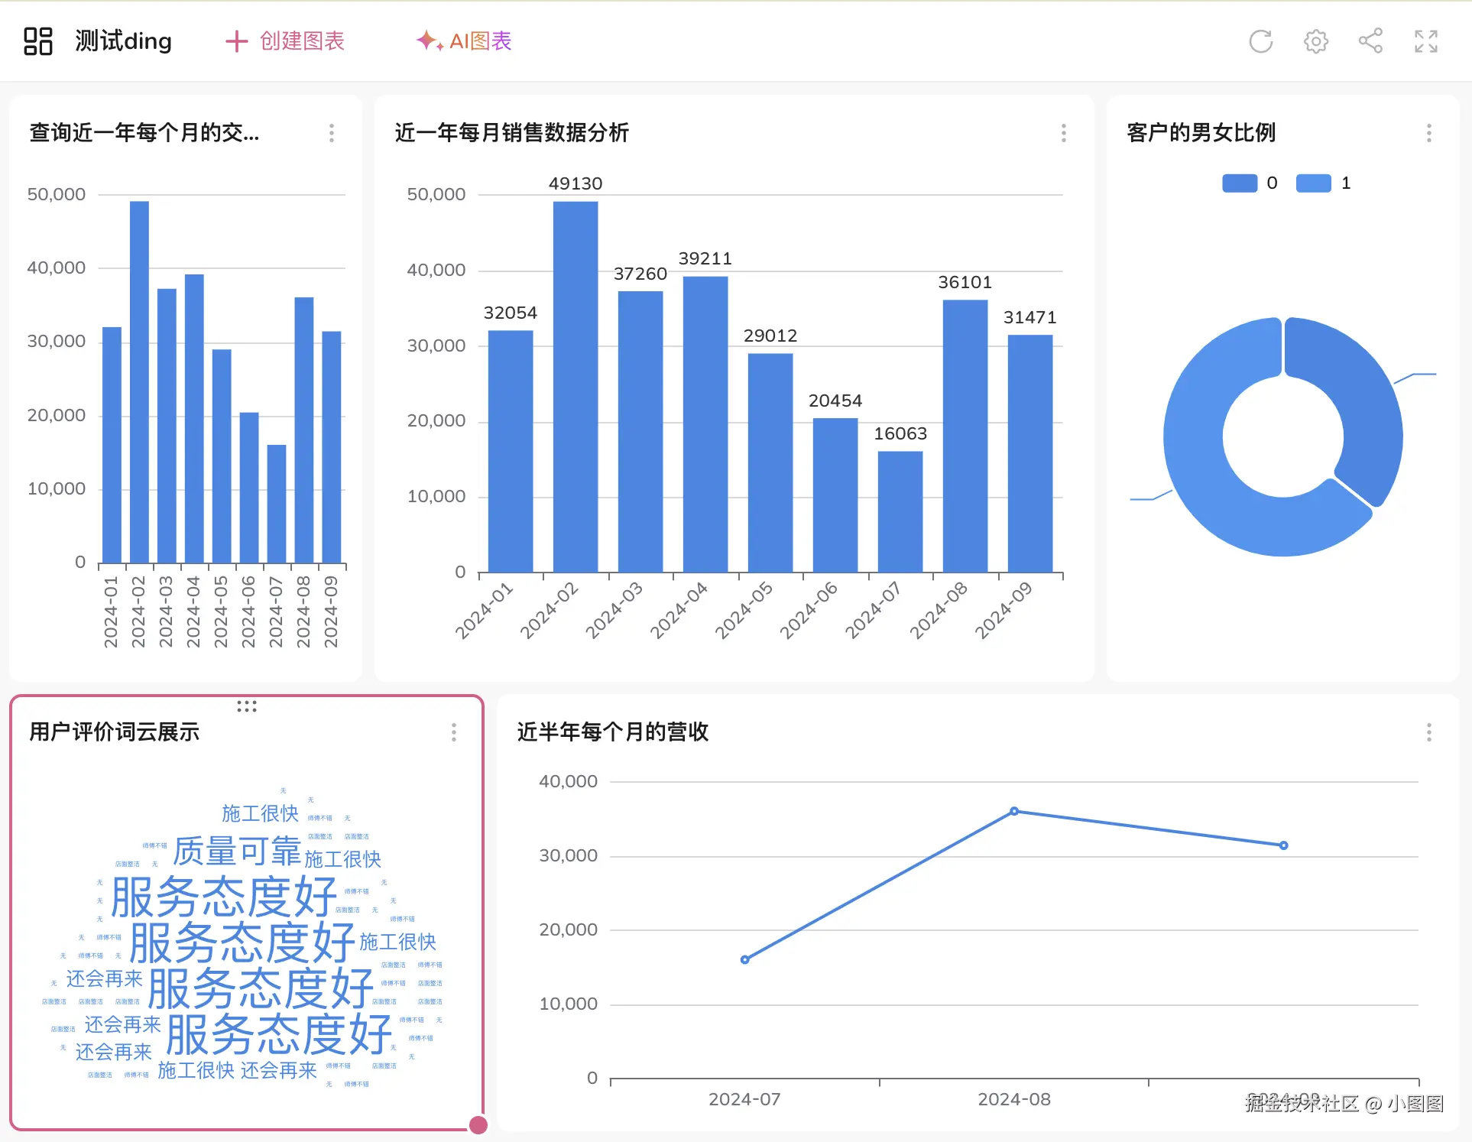The image size is (1472, 1142).
Task: Open more menu for 客户的男女比例 card
Action: tap(1428, 133)
